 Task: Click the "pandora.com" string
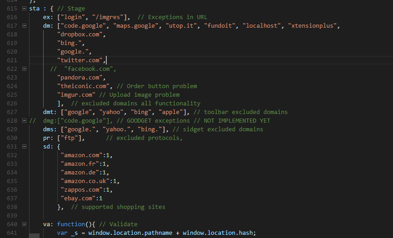[x=80, y=78]
